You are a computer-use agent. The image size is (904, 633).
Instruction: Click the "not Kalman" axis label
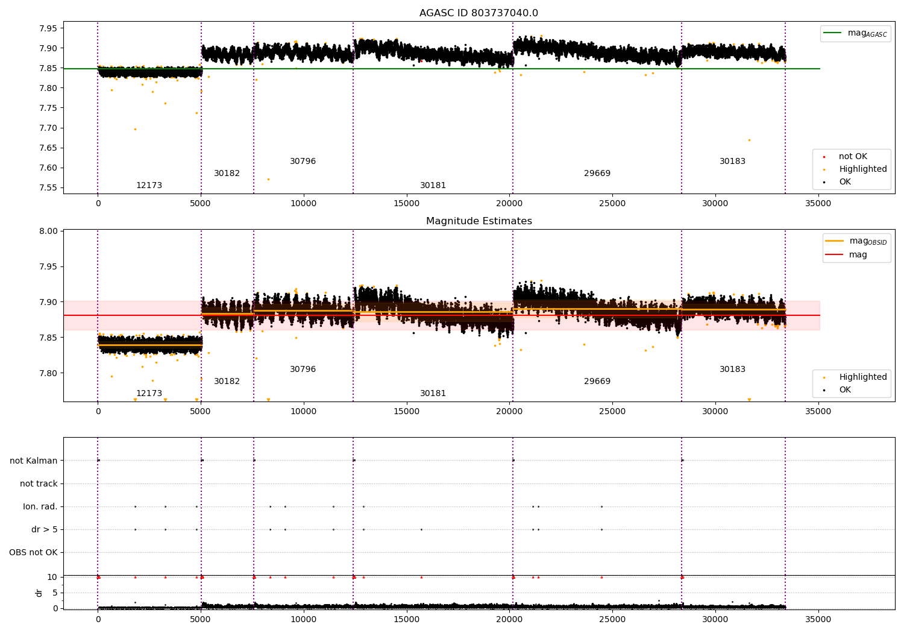click(x=34, y=461)
